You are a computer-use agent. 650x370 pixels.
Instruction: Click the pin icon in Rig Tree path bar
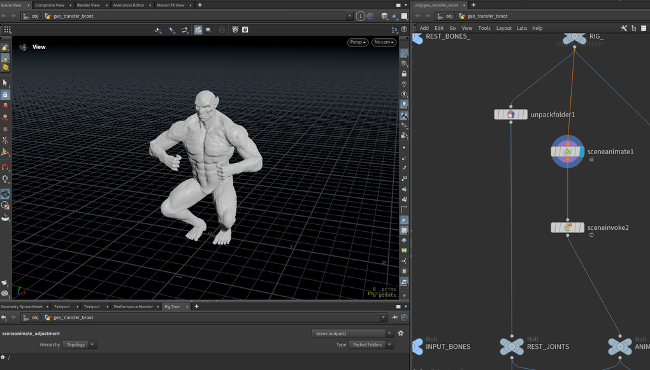tap(394, 317)
